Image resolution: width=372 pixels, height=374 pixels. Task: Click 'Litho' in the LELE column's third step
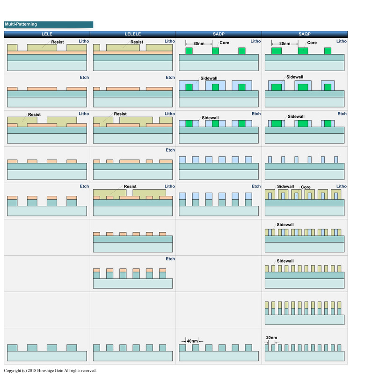coord(84,114)
